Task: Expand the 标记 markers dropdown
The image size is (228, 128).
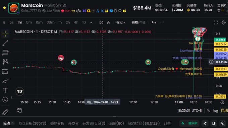Action: [x=121, y=22]
